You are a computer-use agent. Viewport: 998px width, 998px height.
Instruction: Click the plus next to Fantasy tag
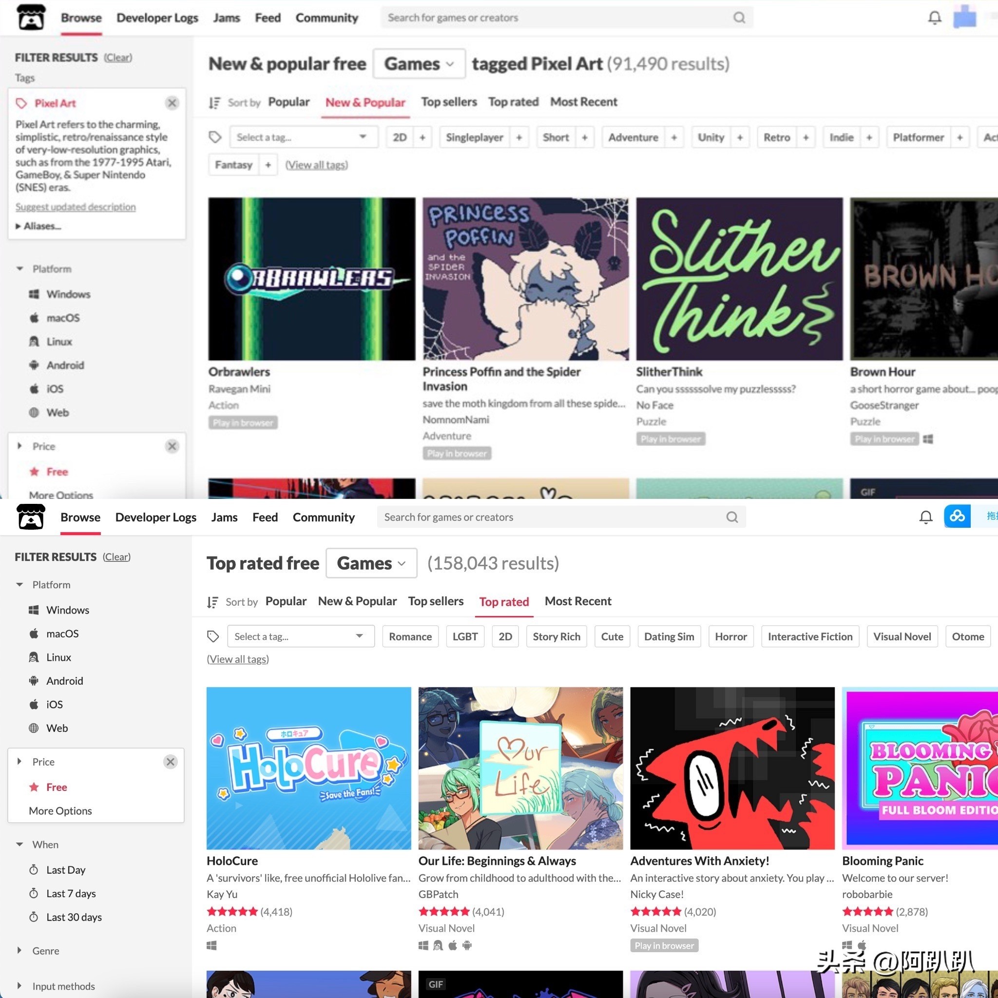pos(268,165)
